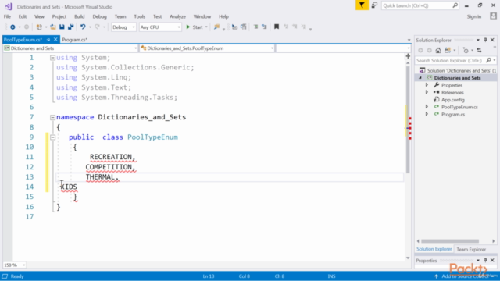This screenshot has width=500, height=281.
Task: Close the PoolTypeEnum.cs tab
Action: 55,39
